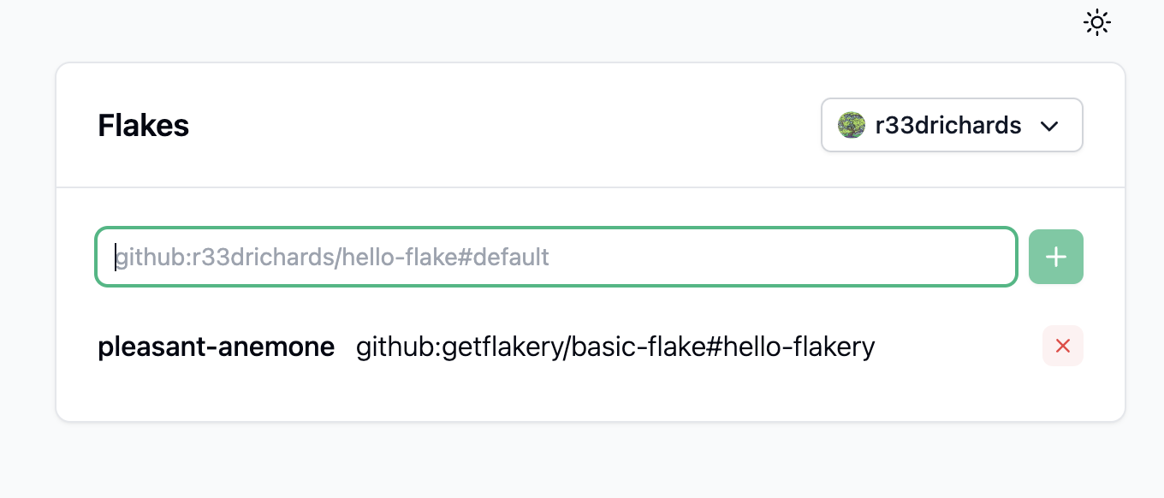Select the Flakes header
This screenshot has height=498, width=1164.
(x=143, y=125)
